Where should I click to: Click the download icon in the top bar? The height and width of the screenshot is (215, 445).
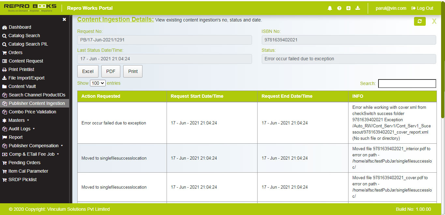358,8
